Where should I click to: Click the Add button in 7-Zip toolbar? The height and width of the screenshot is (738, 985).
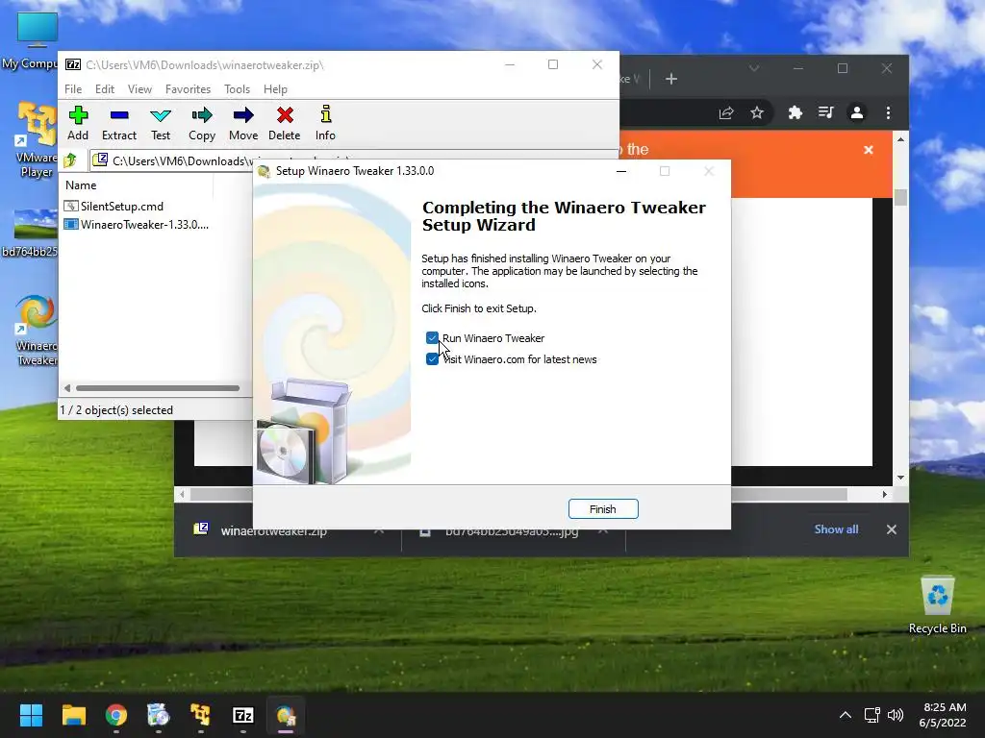[x=78, y=123]
